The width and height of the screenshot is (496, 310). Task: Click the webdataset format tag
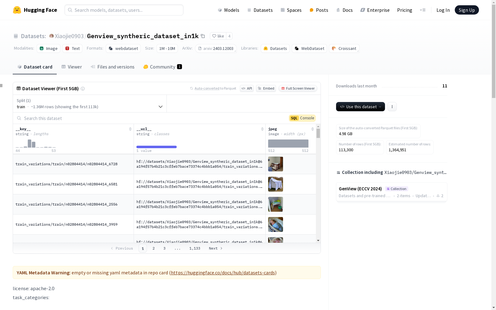point(123,48)
